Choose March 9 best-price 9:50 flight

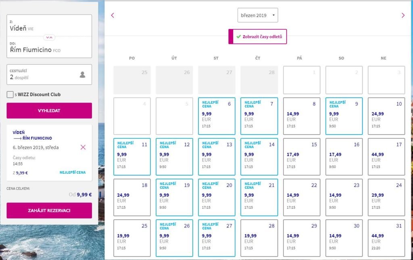(x=344, y=116)
